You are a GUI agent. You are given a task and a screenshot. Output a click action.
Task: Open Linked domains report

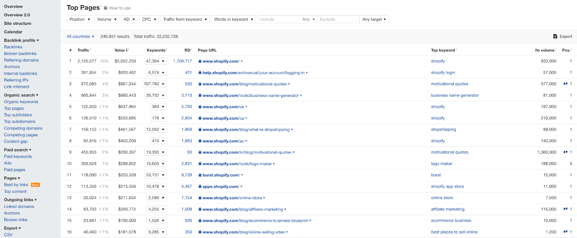point(19,206)
